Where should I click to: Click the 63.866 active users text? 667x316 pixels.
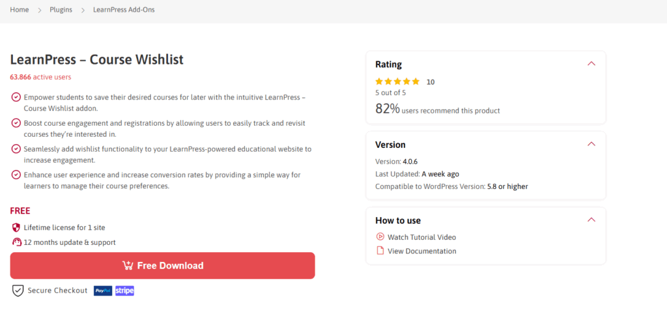[x=40, y=77]
